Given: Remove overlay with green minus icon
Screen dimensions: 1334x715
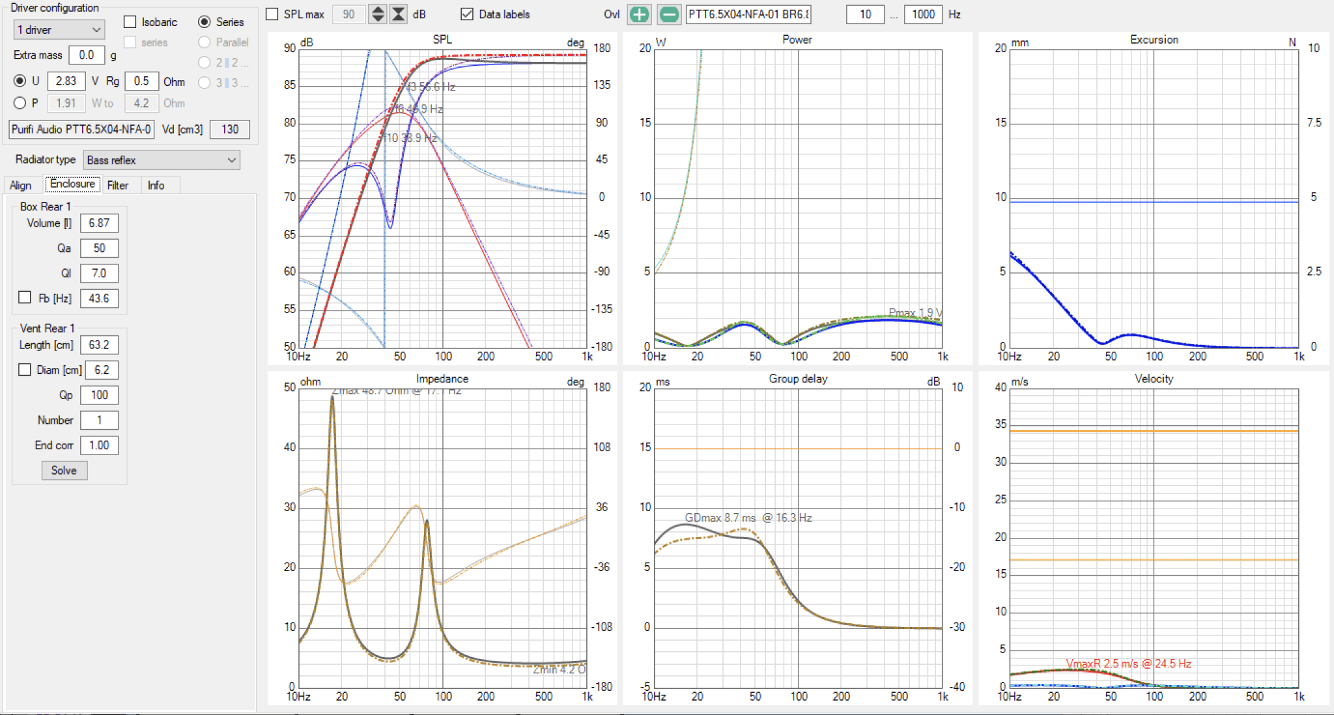Looking at the screenshot, I should coord(669,14).
